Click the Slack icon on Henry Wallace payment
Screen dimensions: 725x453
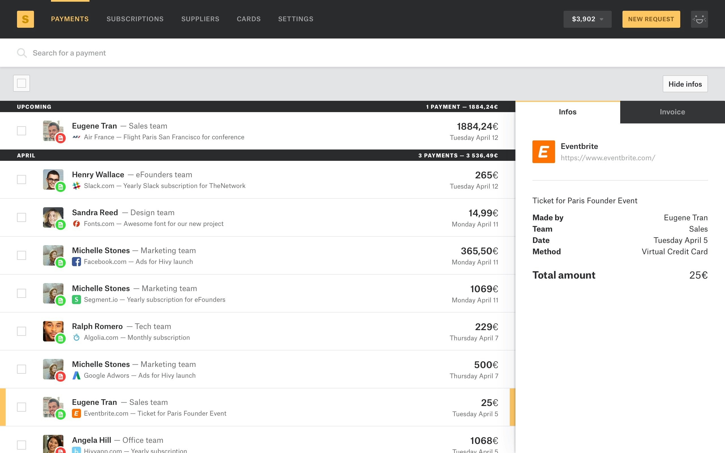(76, 186)
